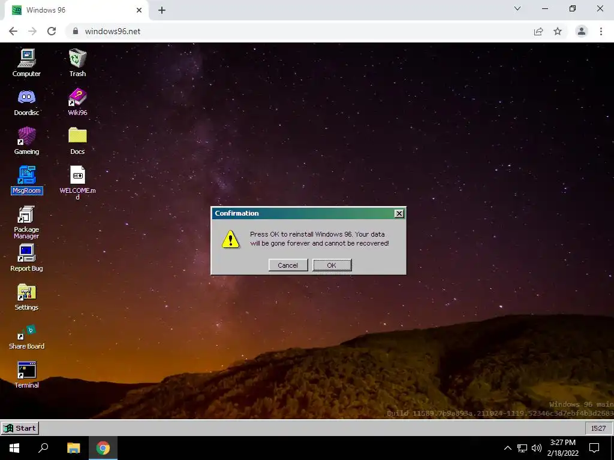Bookmark this page with the star

click(x=558, y=31)
